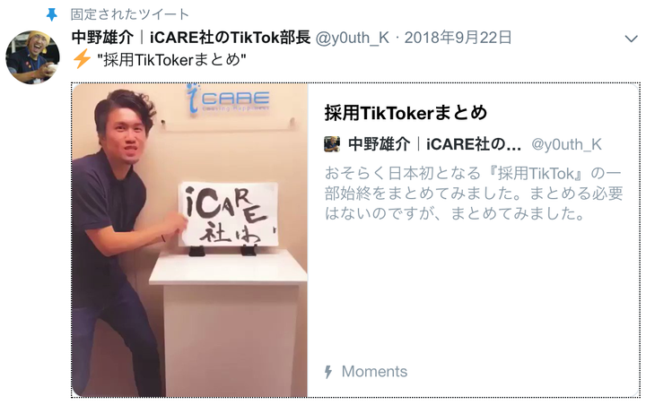The image size is (646, 405).
Task: Click the Moments lightning icon in card footer
Action: [328, 372]
